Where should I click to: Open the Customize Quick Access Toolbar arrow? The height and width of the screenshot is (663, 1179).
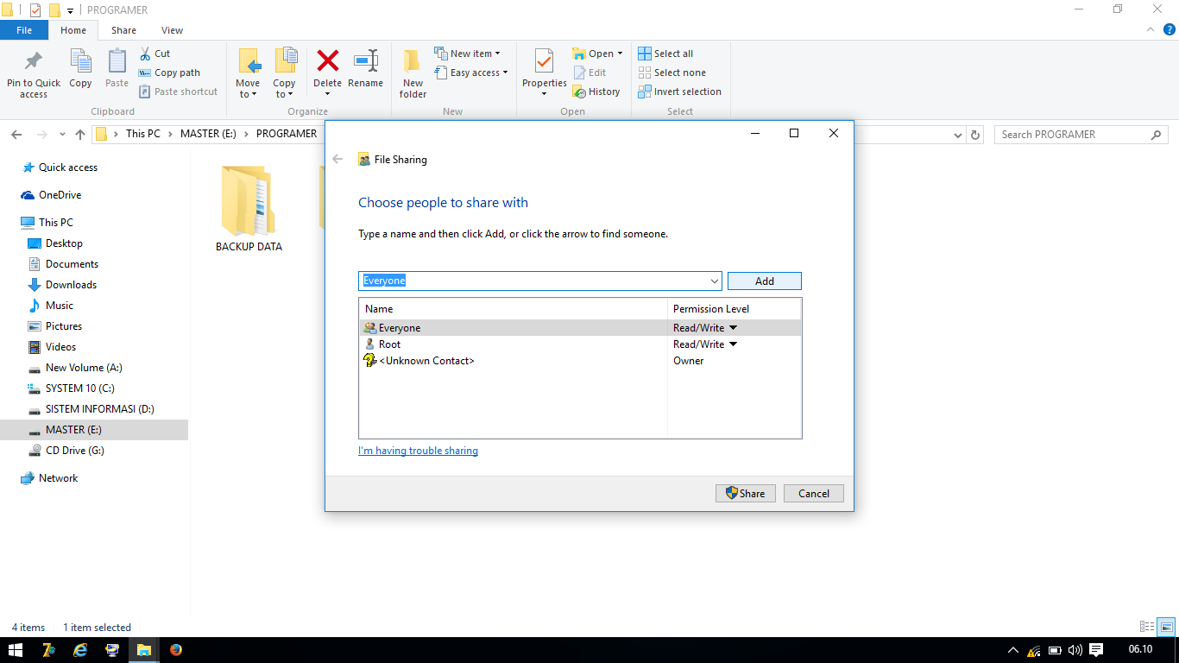coord(71,11)
